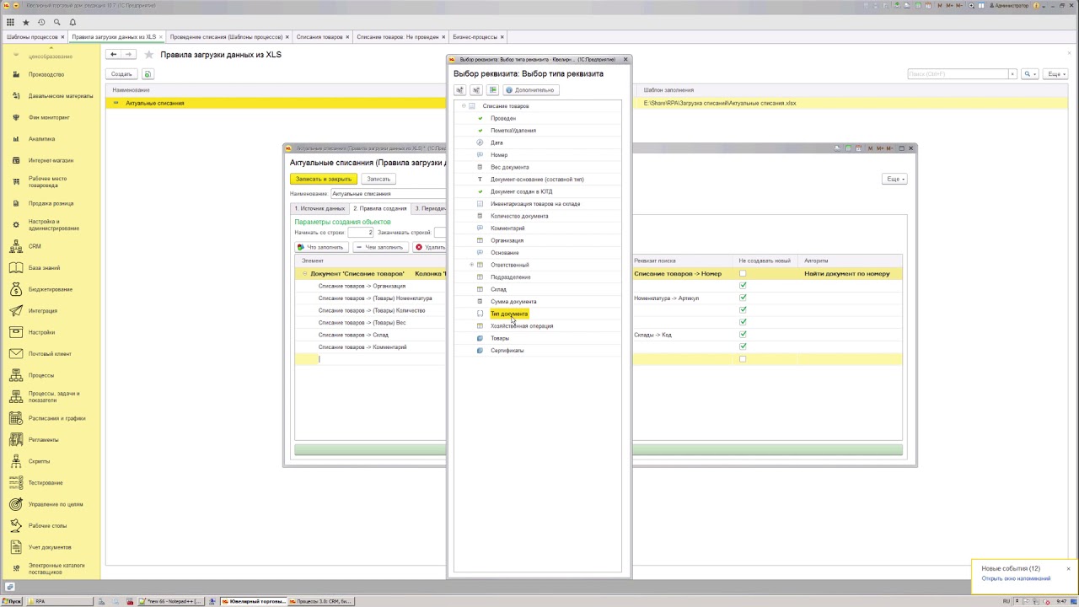Image resolution: width=1079 pixels, height=607 pixels.
Task: Click green copy icon next to Создать
Action: [x=148, y=74]
